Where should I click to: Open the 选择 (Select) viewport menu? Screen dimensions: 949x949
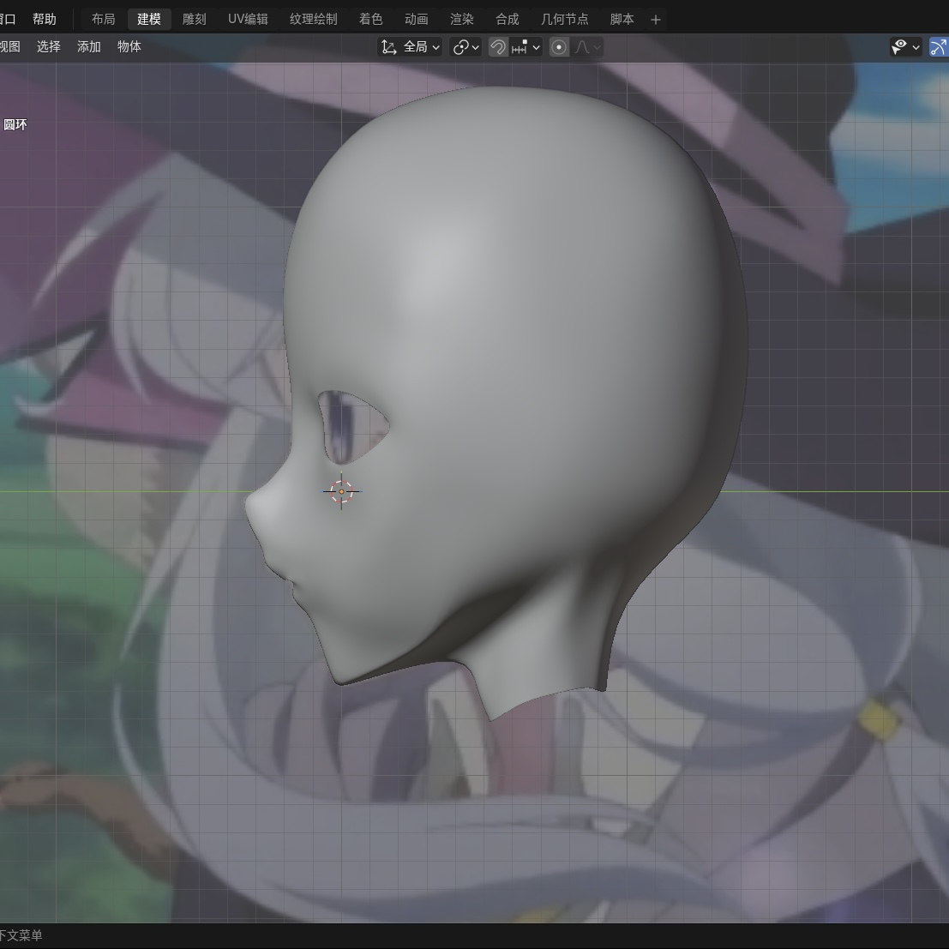pos(48,46)
